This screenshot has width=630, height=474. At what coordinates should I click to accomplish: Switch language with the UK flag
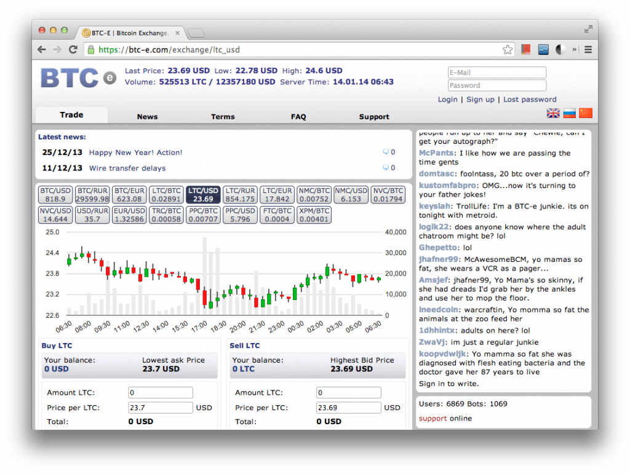point(553,113)
